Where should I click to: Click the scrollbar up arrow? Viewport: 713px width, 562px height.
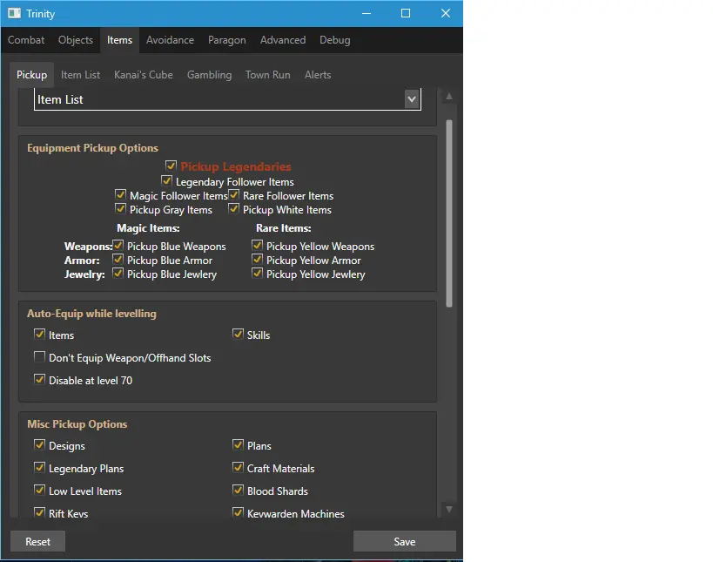tap(449, 96)
